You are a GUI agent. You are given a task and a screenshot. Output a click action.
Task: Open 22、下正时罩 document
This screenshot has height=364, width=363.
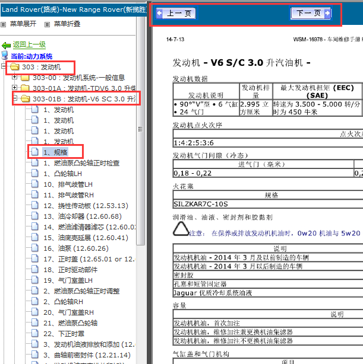(x=64, y=334)
